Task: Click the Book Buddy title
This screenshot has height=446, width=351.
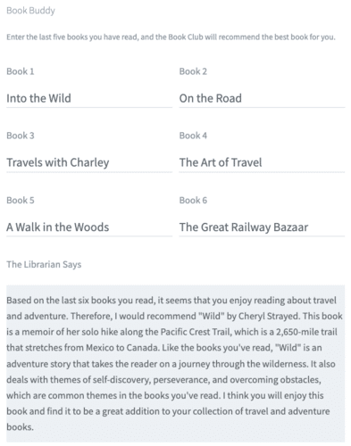Action: (x=30, y=11)
